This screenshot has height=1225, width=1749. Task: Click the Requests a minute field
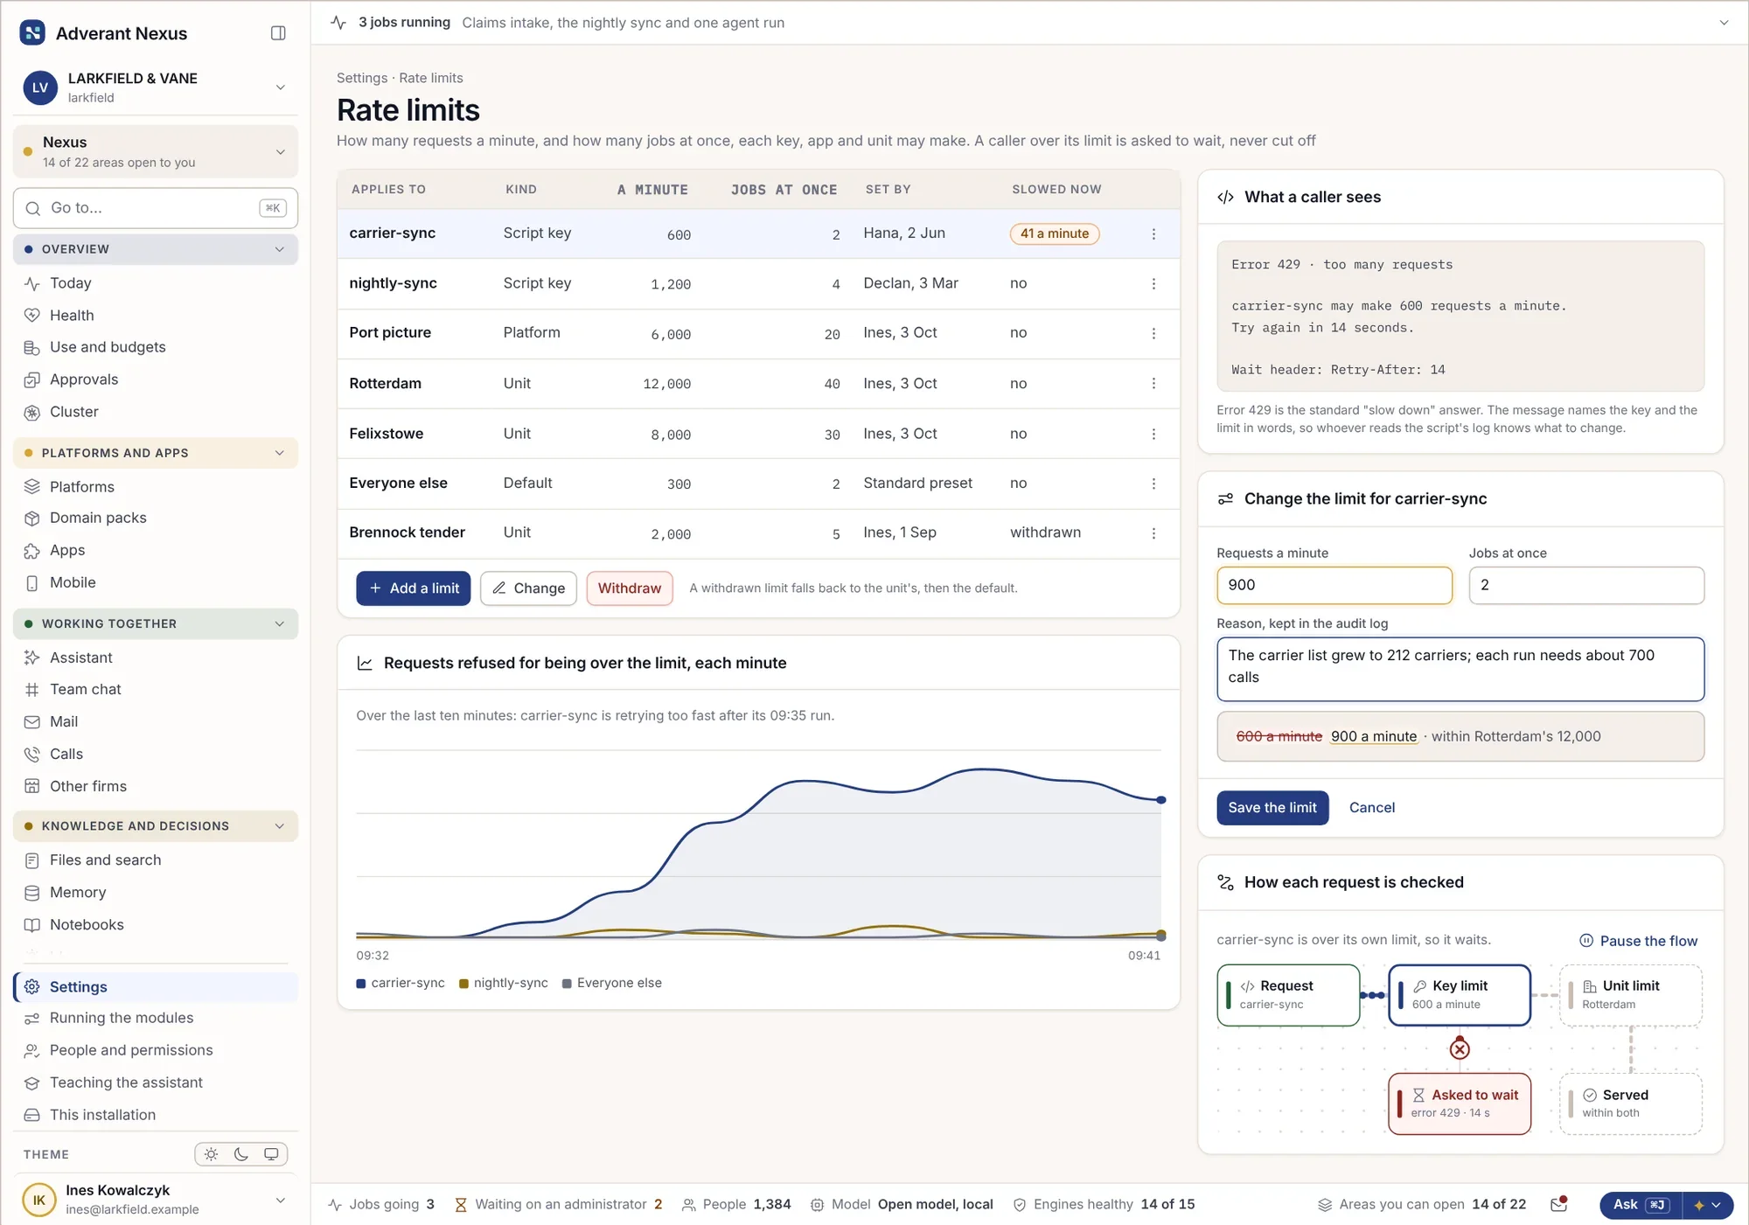(1334, 585)
